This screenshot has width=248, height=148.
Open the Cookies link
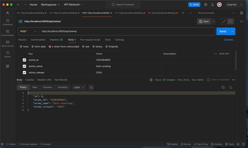228,40
